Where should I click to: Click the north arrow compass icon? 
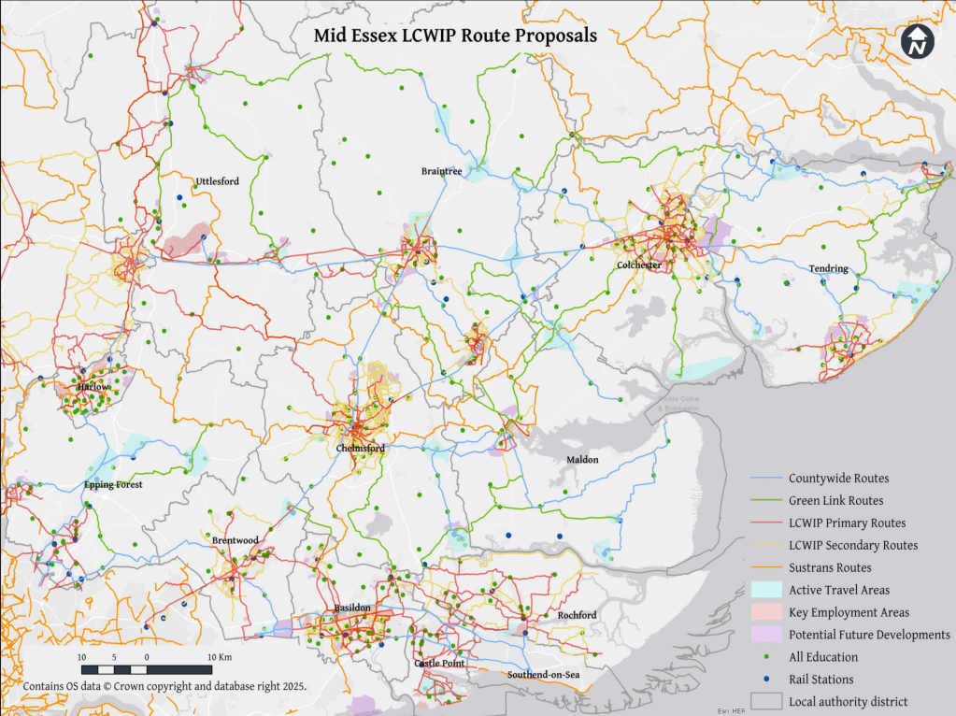click(918, 41)
